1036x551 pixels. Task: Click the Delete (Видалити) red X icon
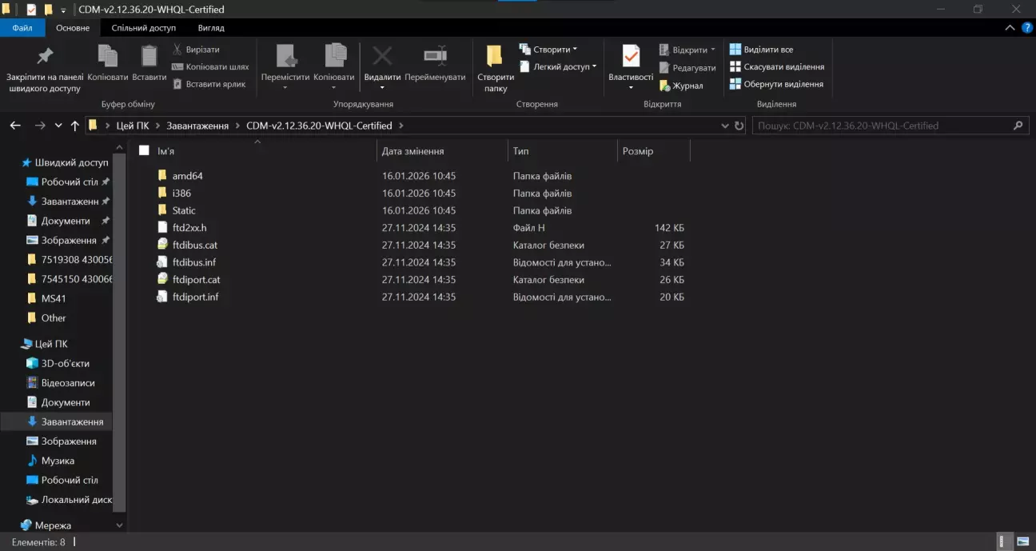pos(382,56)
